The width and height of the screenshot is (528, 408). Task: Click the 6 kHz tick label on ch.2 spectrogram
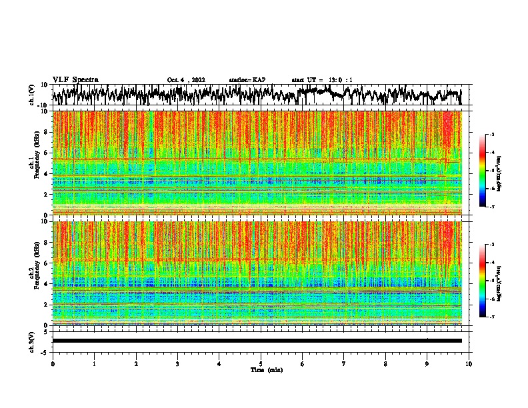click(46, 263)
